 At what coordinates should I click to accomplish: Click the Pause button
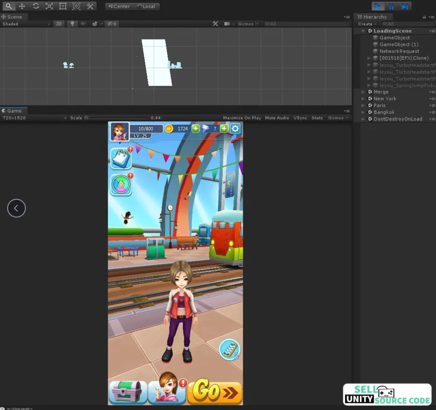click(x=391, y=6)
